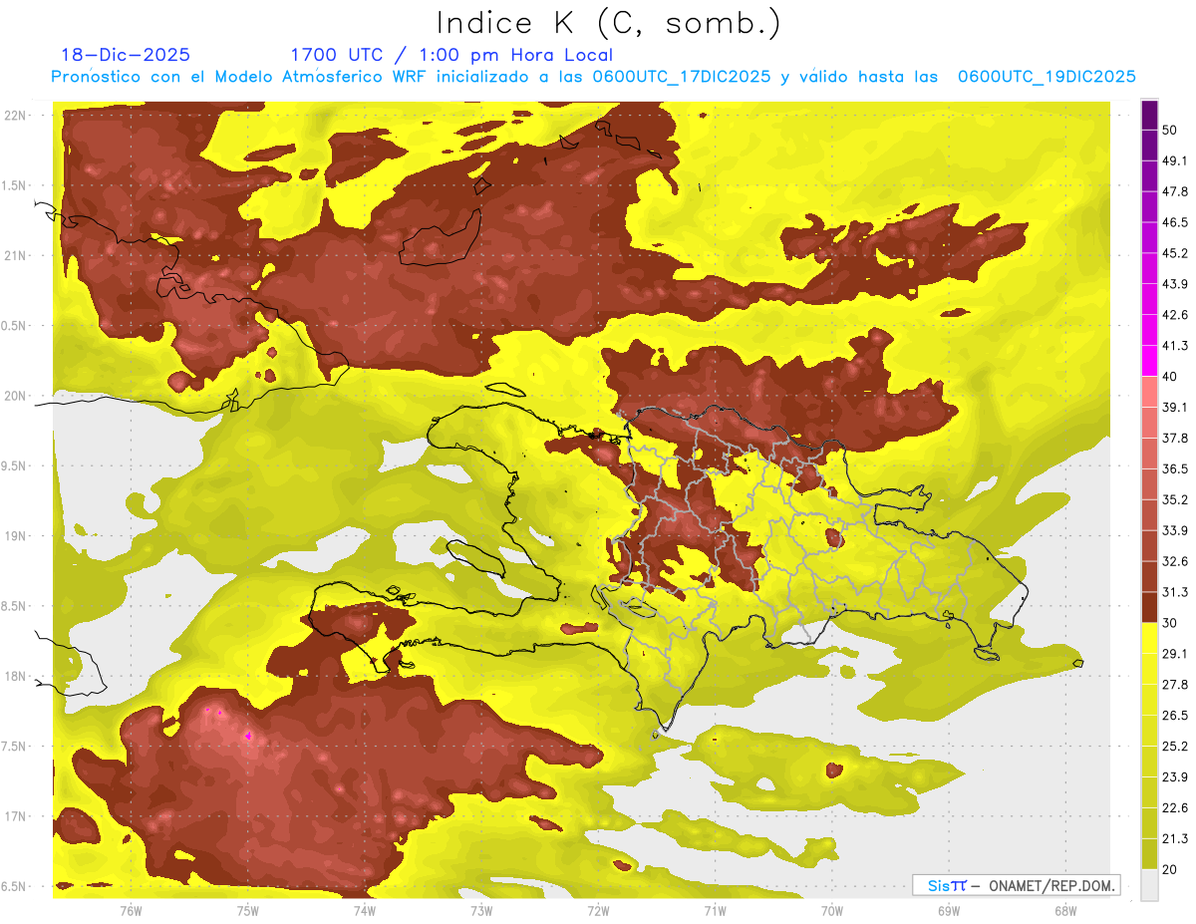
Task: Click the colorbar value '39.1'
Action: [x=1175, y=408]
